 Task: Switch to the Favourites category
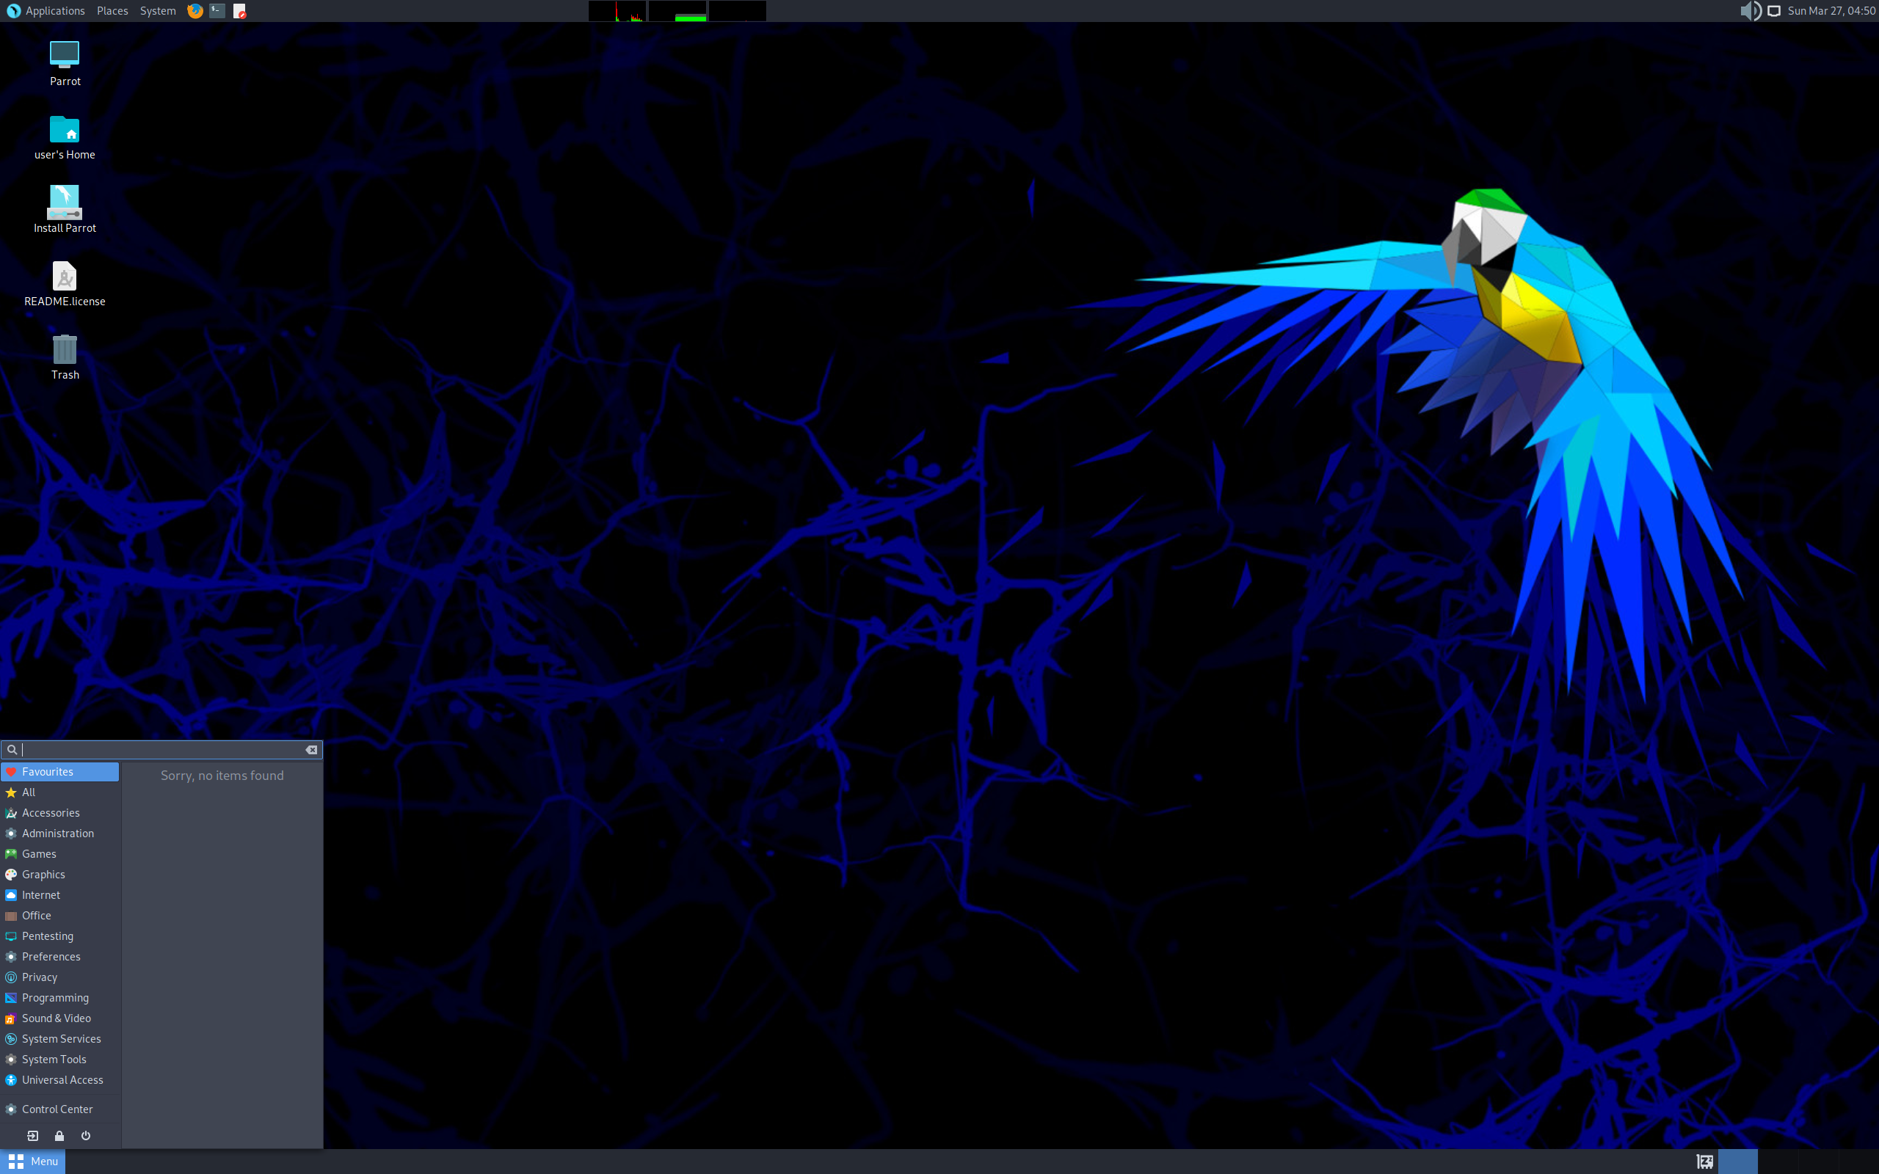46,771
